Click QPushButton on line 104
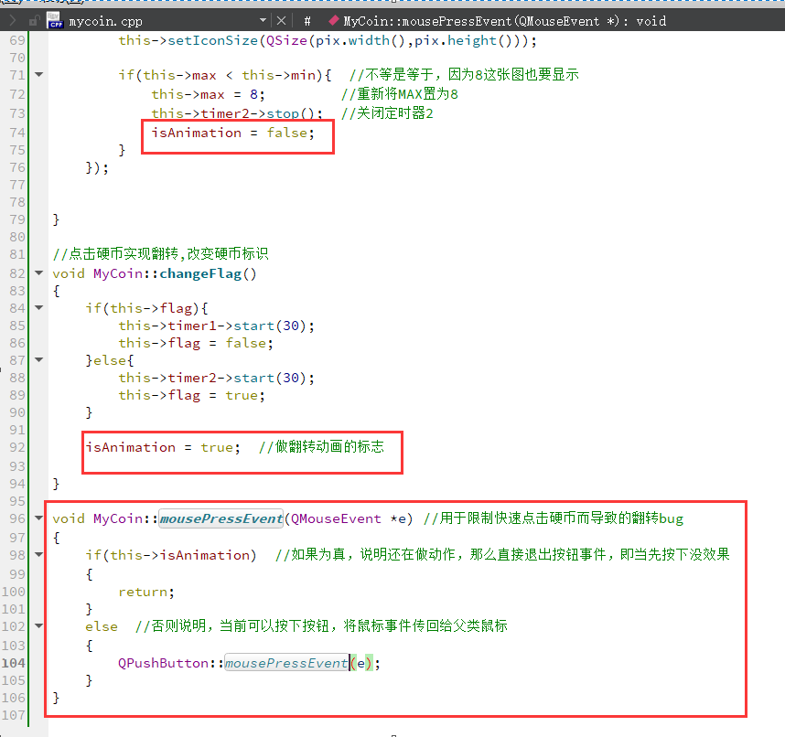This screenshot has height=737, width=785. click(163, 664)
